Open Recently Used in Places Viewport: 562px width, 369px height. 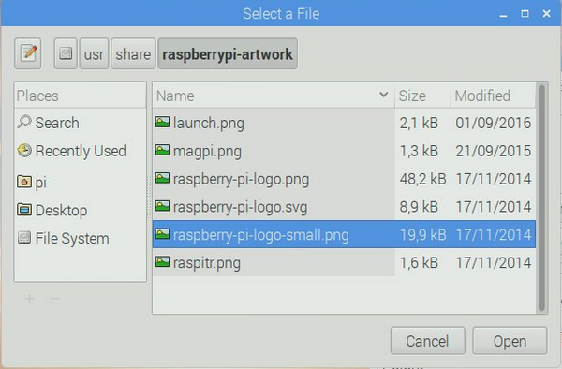81,151
